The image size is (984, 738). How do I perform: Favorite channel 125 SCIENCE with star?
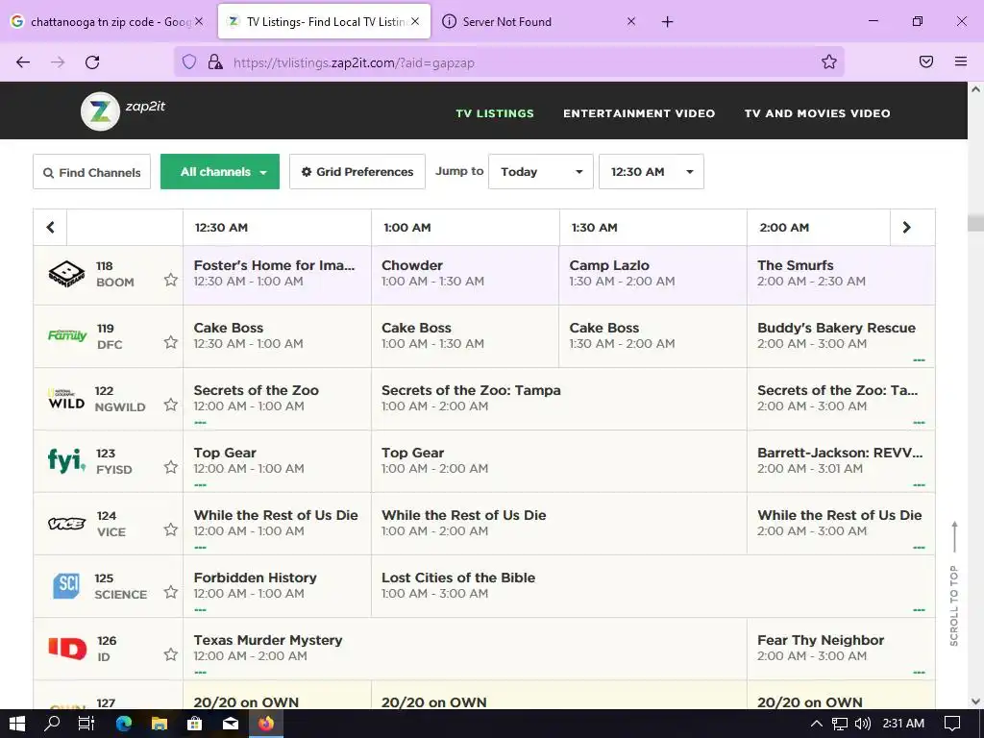click(171, 592)
